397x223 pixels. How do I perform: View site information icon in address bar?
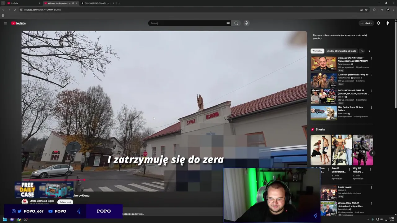pos(21,10)
